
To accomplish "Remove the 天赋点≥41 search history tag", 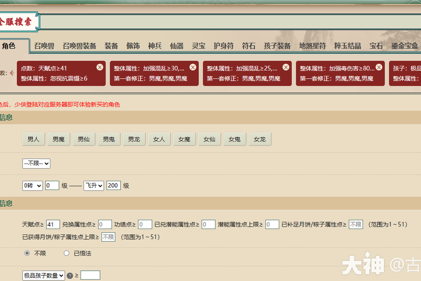I will pos(100,67).
